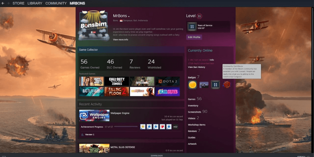The height and width of the screenshot is (157, 314).
Task: Click the Achievement Progress bar
Action: (126, 127)
